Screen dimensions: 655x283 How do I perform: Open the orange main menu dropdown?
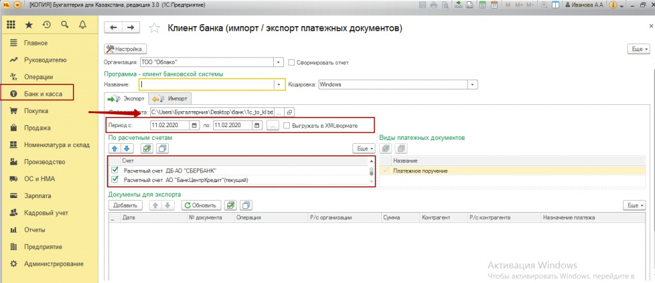pos(17,5)
